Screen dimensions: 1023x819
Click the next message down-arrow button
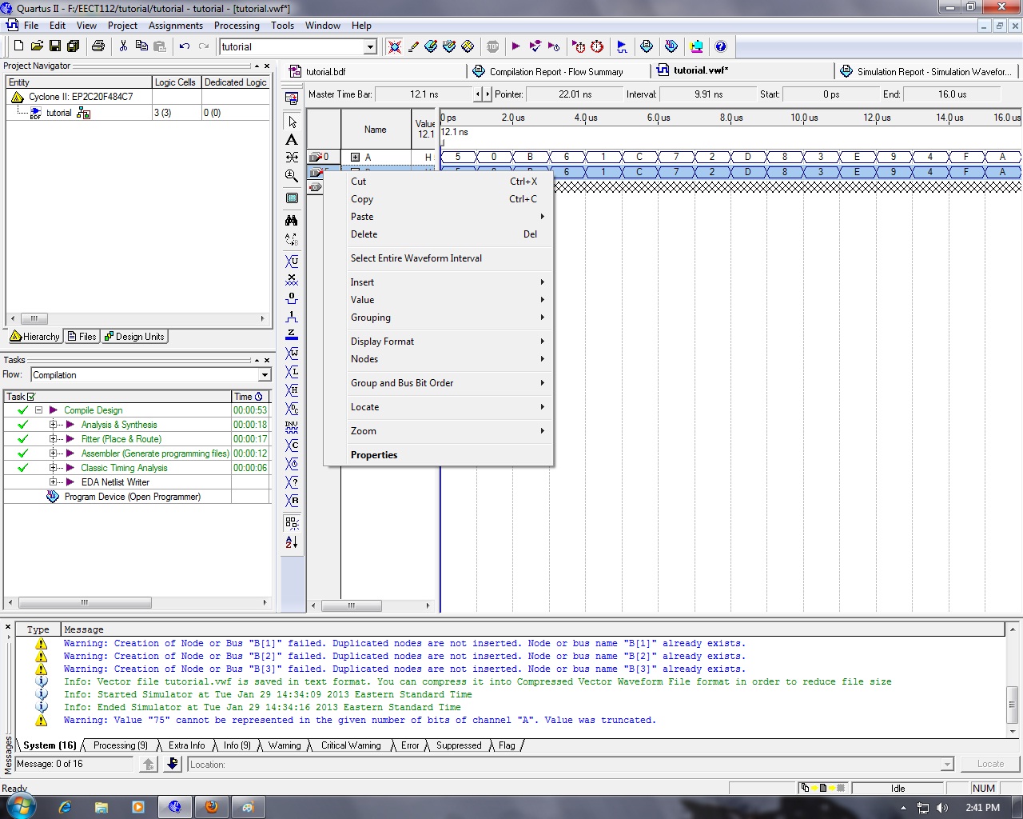173,765
